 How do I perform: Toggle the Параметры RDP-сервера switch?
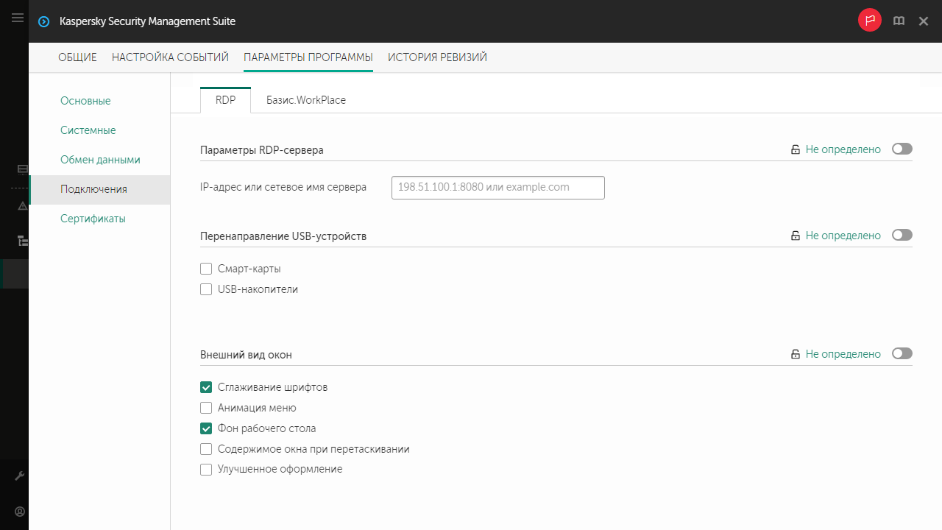(x=902, y=149)
